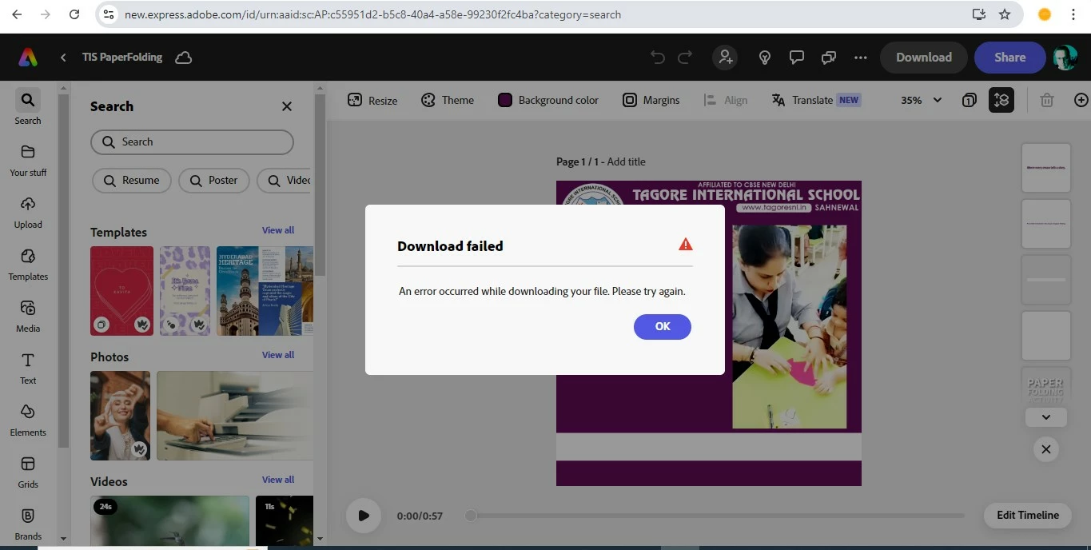Click the page count icon
Screen dimensions: 1091x550
[x=969, y=100]
